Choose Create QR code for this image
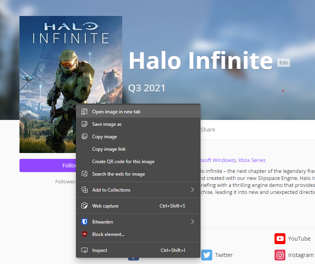The width and height of the screenshot is (315, 264). 138,161
